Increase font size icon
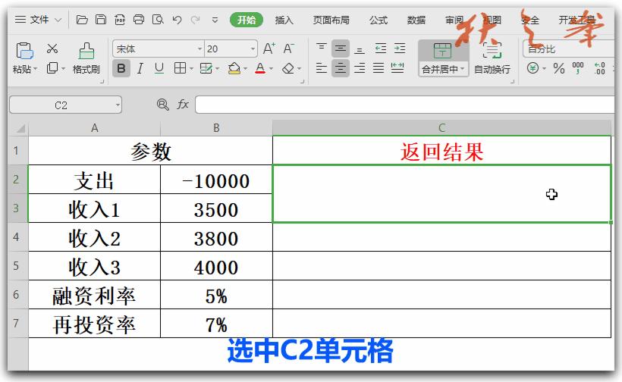This screenshot has height=382, width=622. pos(269,49)
